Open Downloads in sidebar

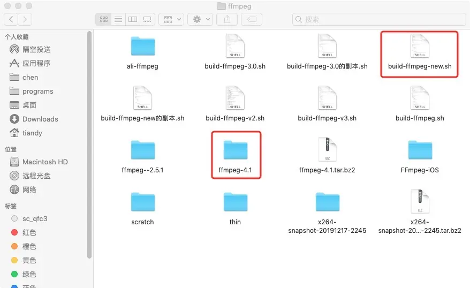(x=34, y=119)
